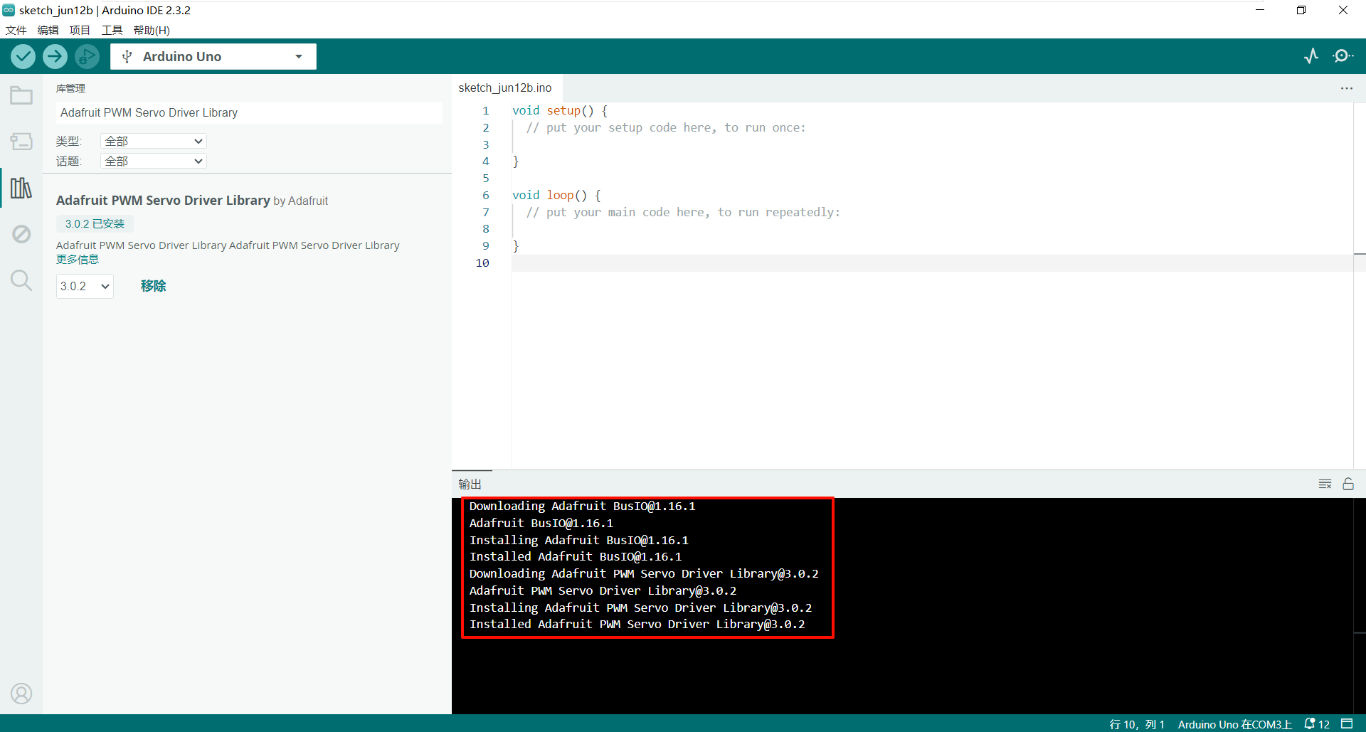Click the 移除 remove library button
This screenshot has height=732, width=1366.
153,286
